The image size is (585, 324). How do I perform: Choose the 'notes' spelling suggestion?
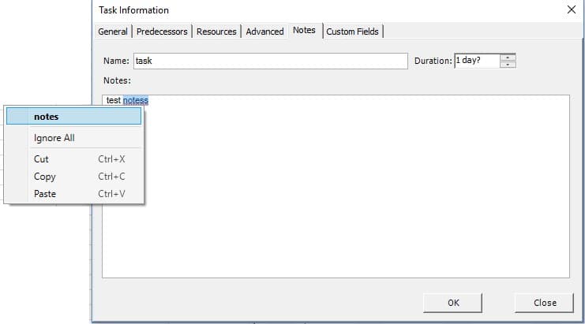(x=74, y=117)
